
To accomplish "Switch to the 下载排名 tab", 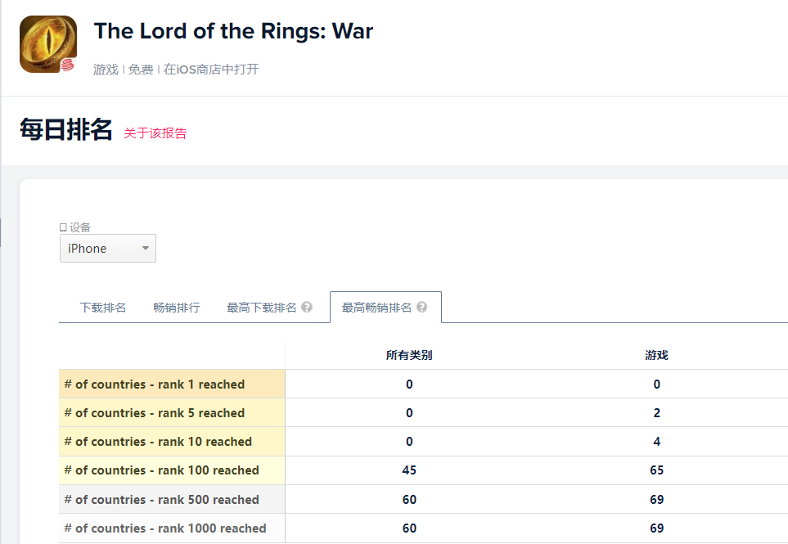I will 103,308.
